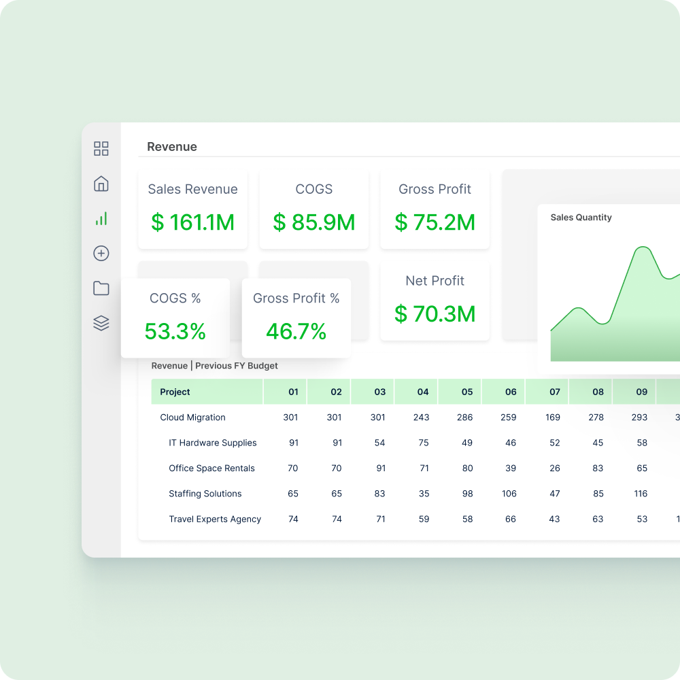The width and height of the screenshot is (680, 680).
Task: Select the stacked layers icon
Action: 101,324
